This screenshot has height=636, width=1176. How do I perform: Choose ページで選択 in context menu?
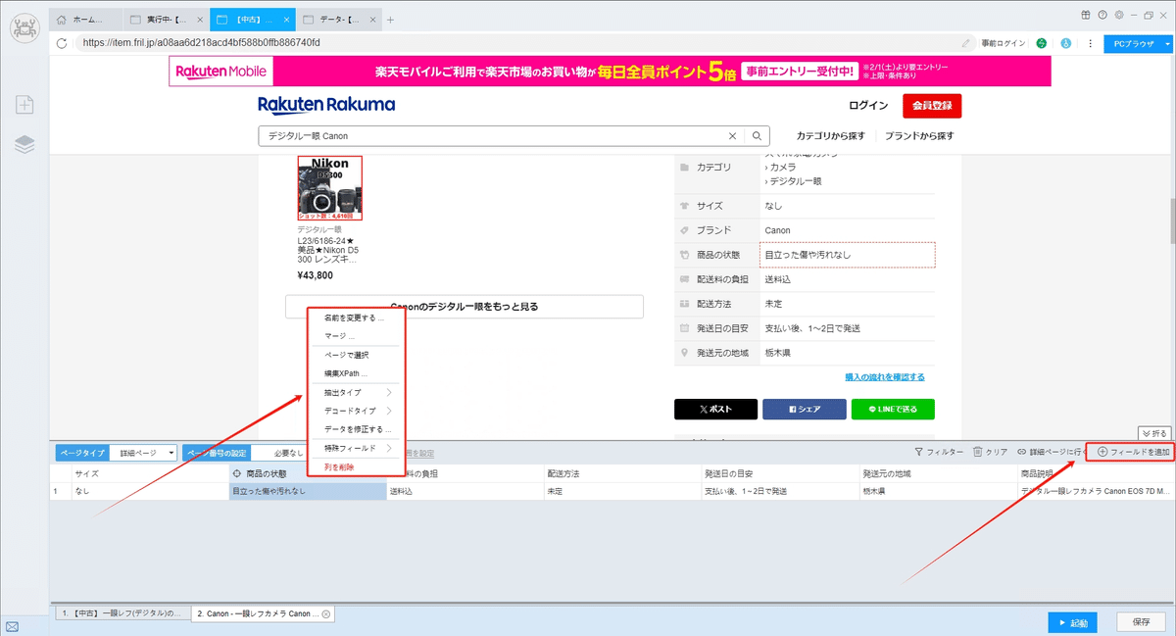[x=355, y=355]
